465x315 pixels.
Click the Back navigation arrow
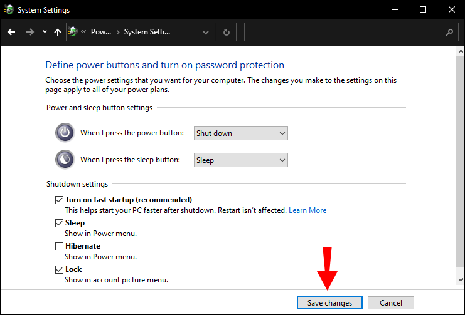point(12,32)
